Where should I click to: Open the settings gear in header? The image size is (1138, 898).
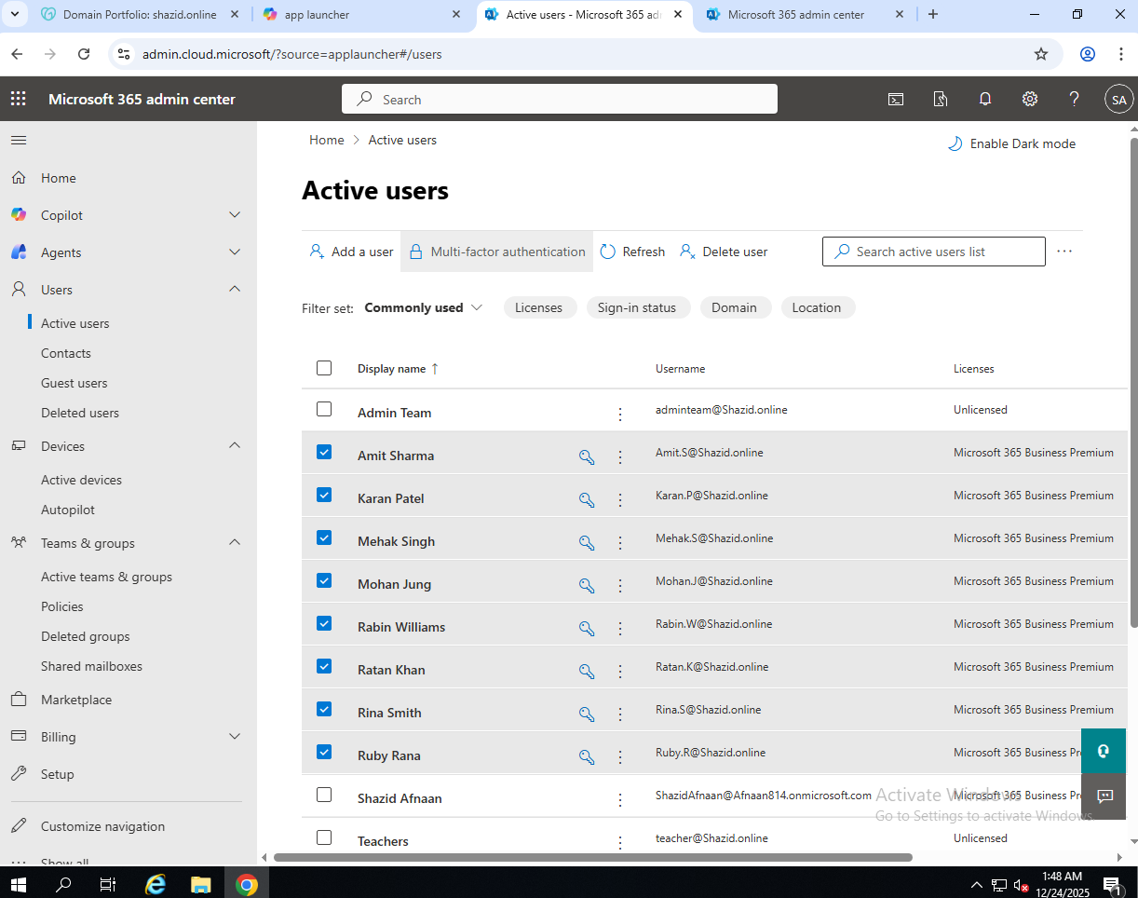pos(1030,99)
